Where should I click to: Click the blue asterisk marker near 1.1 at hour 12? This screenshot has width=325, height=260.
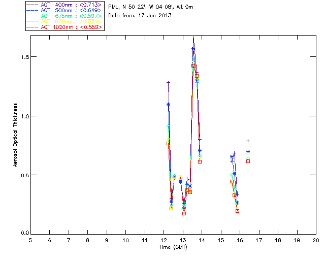[x=168, y=105]
